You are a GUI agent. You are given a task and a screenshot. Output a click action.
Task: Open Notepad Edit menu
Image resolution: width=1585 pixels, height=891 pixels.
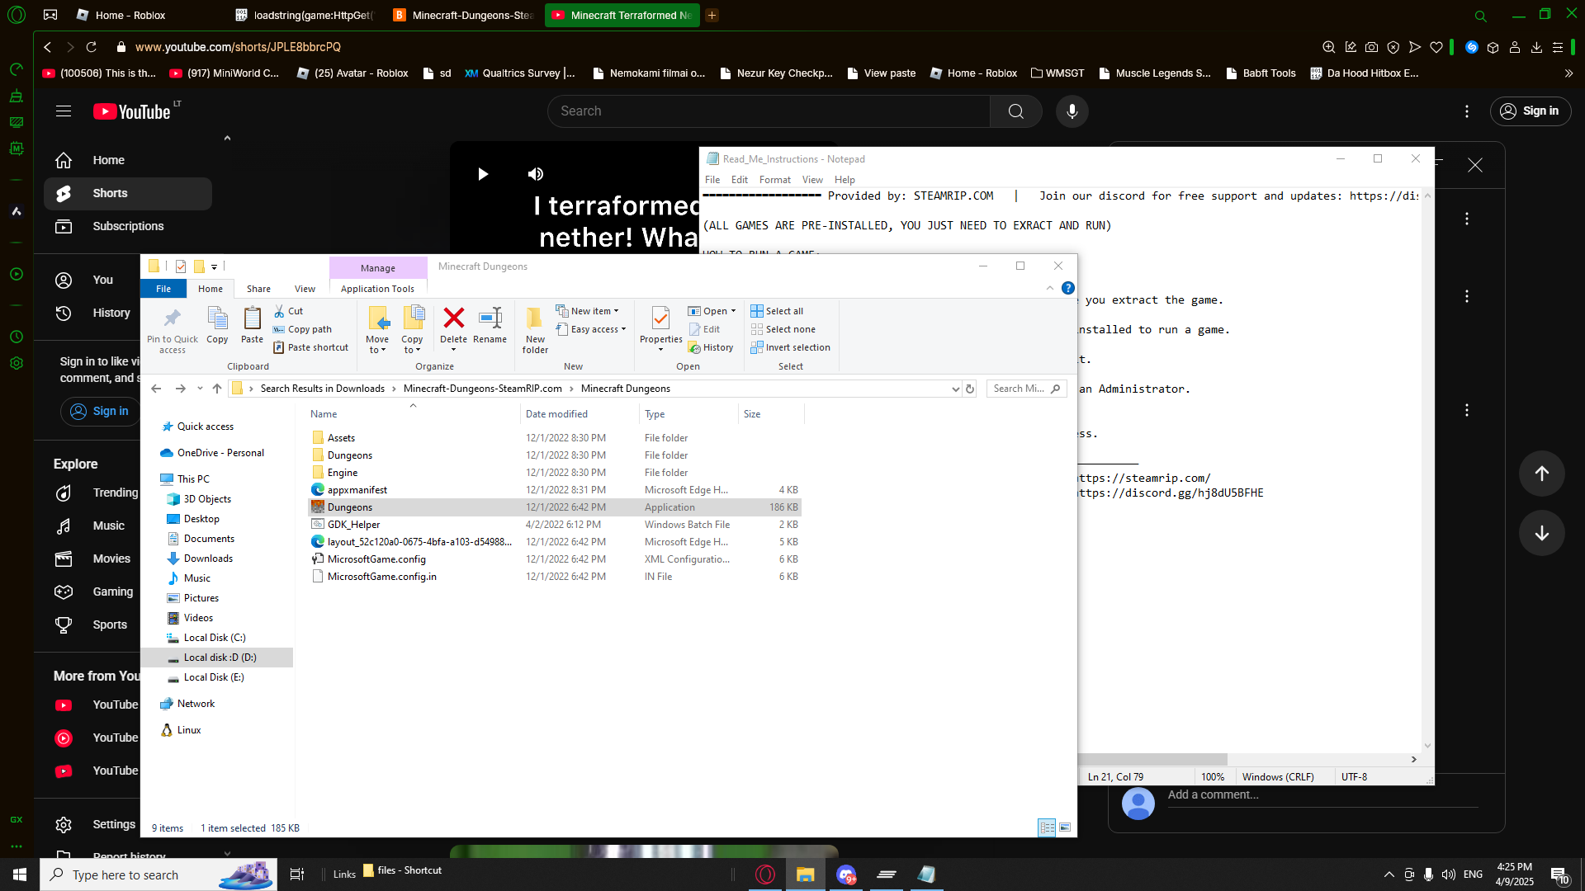pyautogui.click(x=740, y=180)
